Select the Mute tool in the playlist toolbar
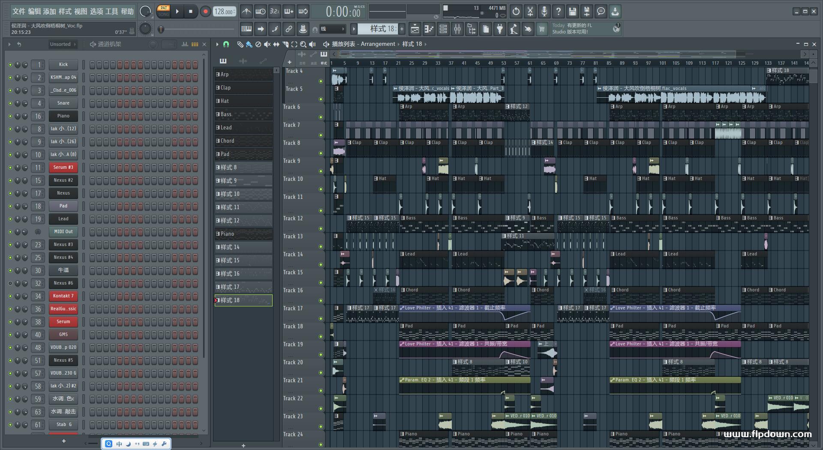Viewport: 823px width, 450px height. click(267, 44)
